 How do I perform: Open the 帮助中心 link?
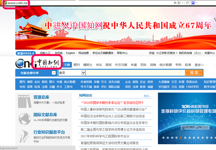pyautogui.click(x=122, y=53)
